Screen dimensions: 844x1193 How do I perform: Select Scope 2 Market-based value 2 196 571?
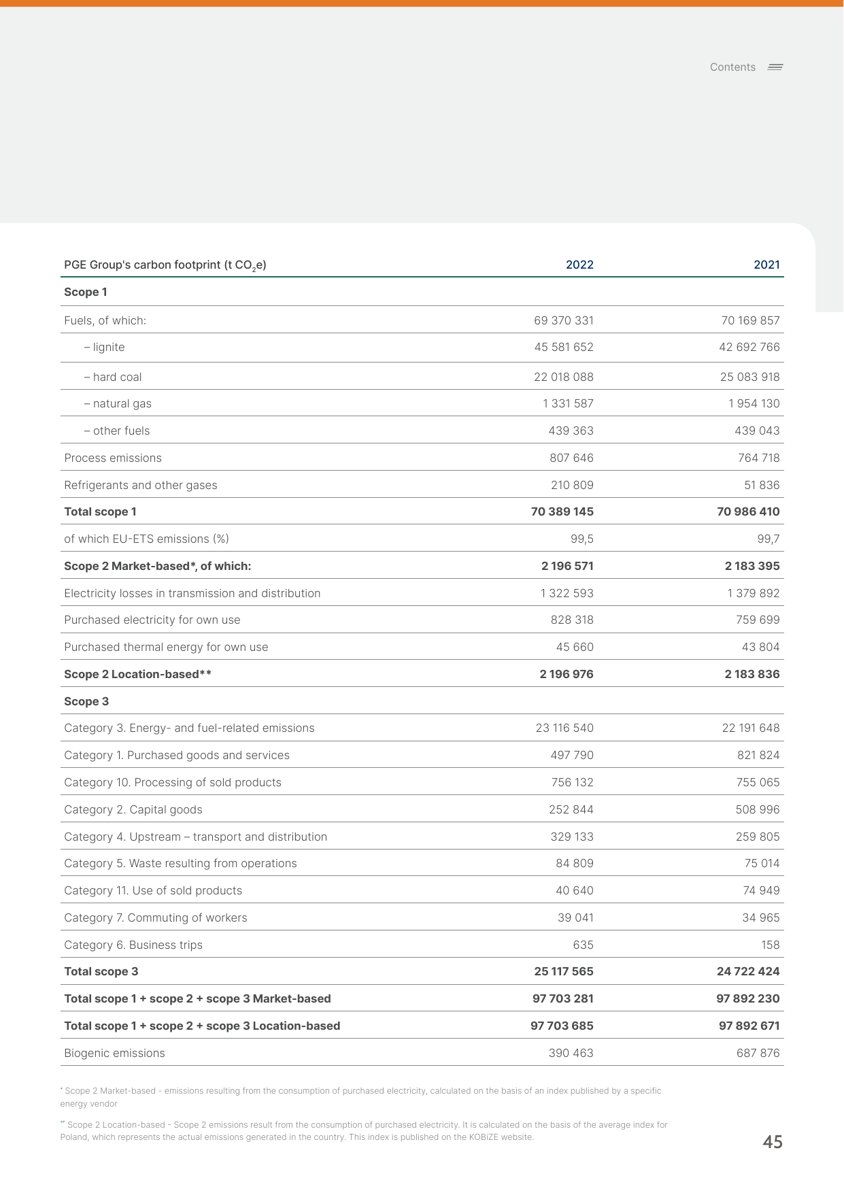(568, 566)
